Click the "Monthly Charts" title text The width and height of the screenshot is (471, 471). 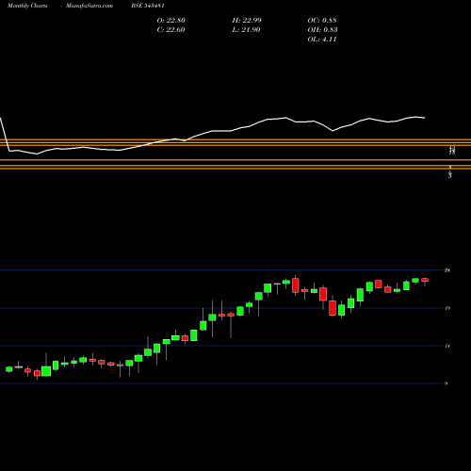(x=27, y=6)
